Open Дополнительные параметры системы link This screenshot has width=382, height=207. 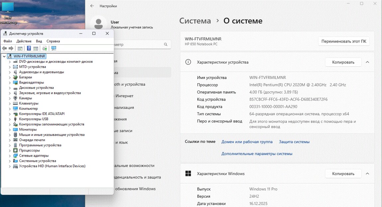(257, 154)
